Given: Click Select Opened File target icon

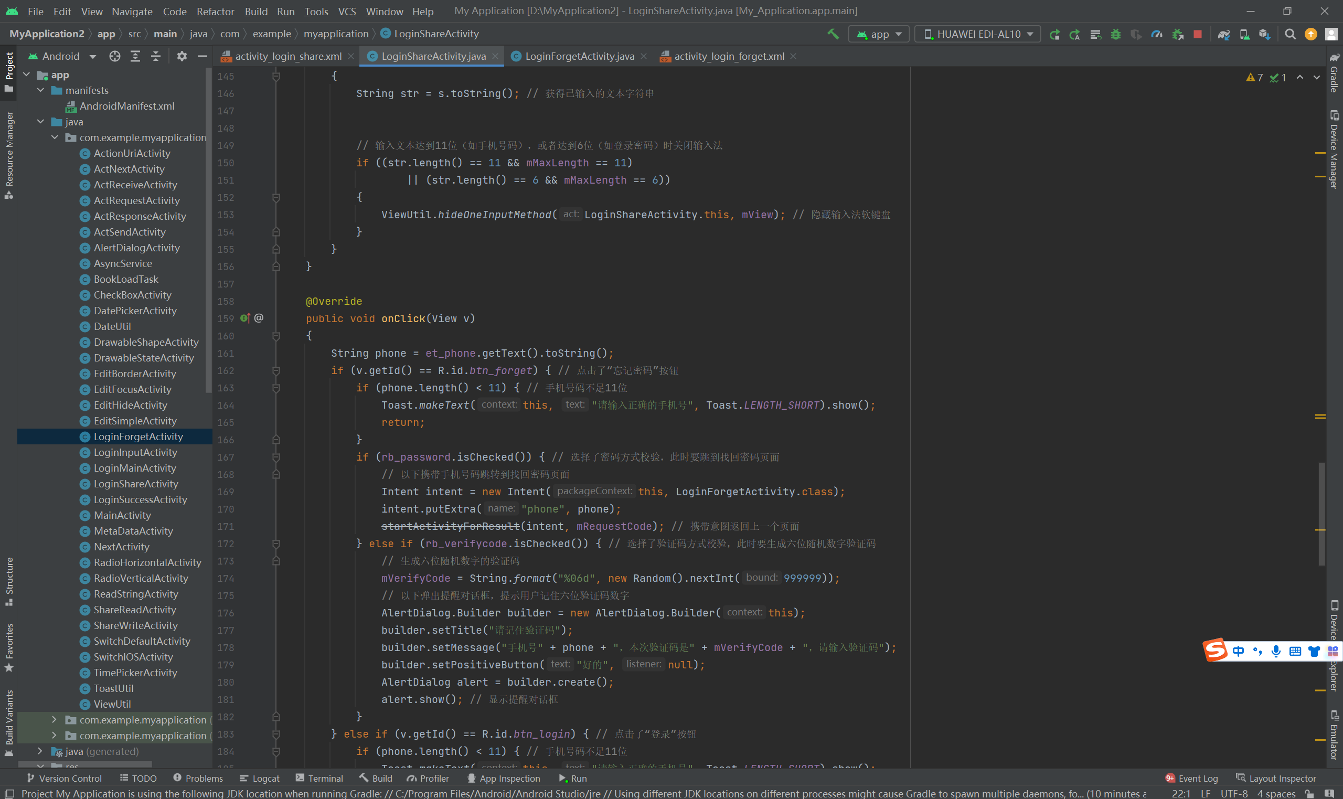Looking at the screenshot, I should click(115, 56).
